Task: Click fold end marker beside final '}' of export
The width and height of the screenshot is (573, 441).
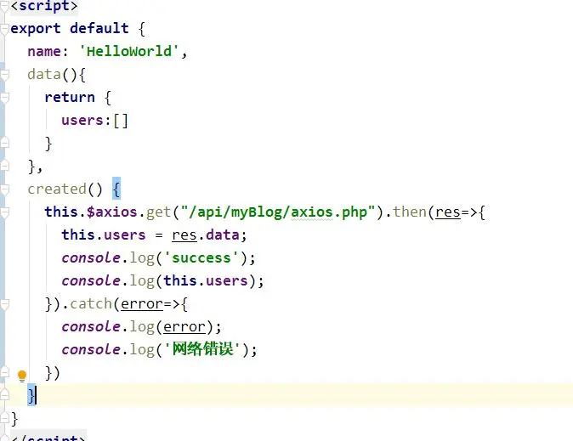Action: pos(4,417)
